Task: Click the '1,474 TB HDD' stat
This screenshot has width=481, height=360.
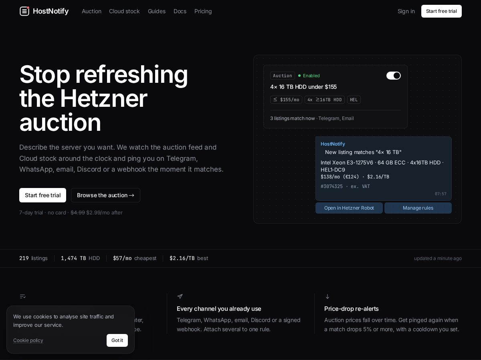Action: [x=80, y=258]
